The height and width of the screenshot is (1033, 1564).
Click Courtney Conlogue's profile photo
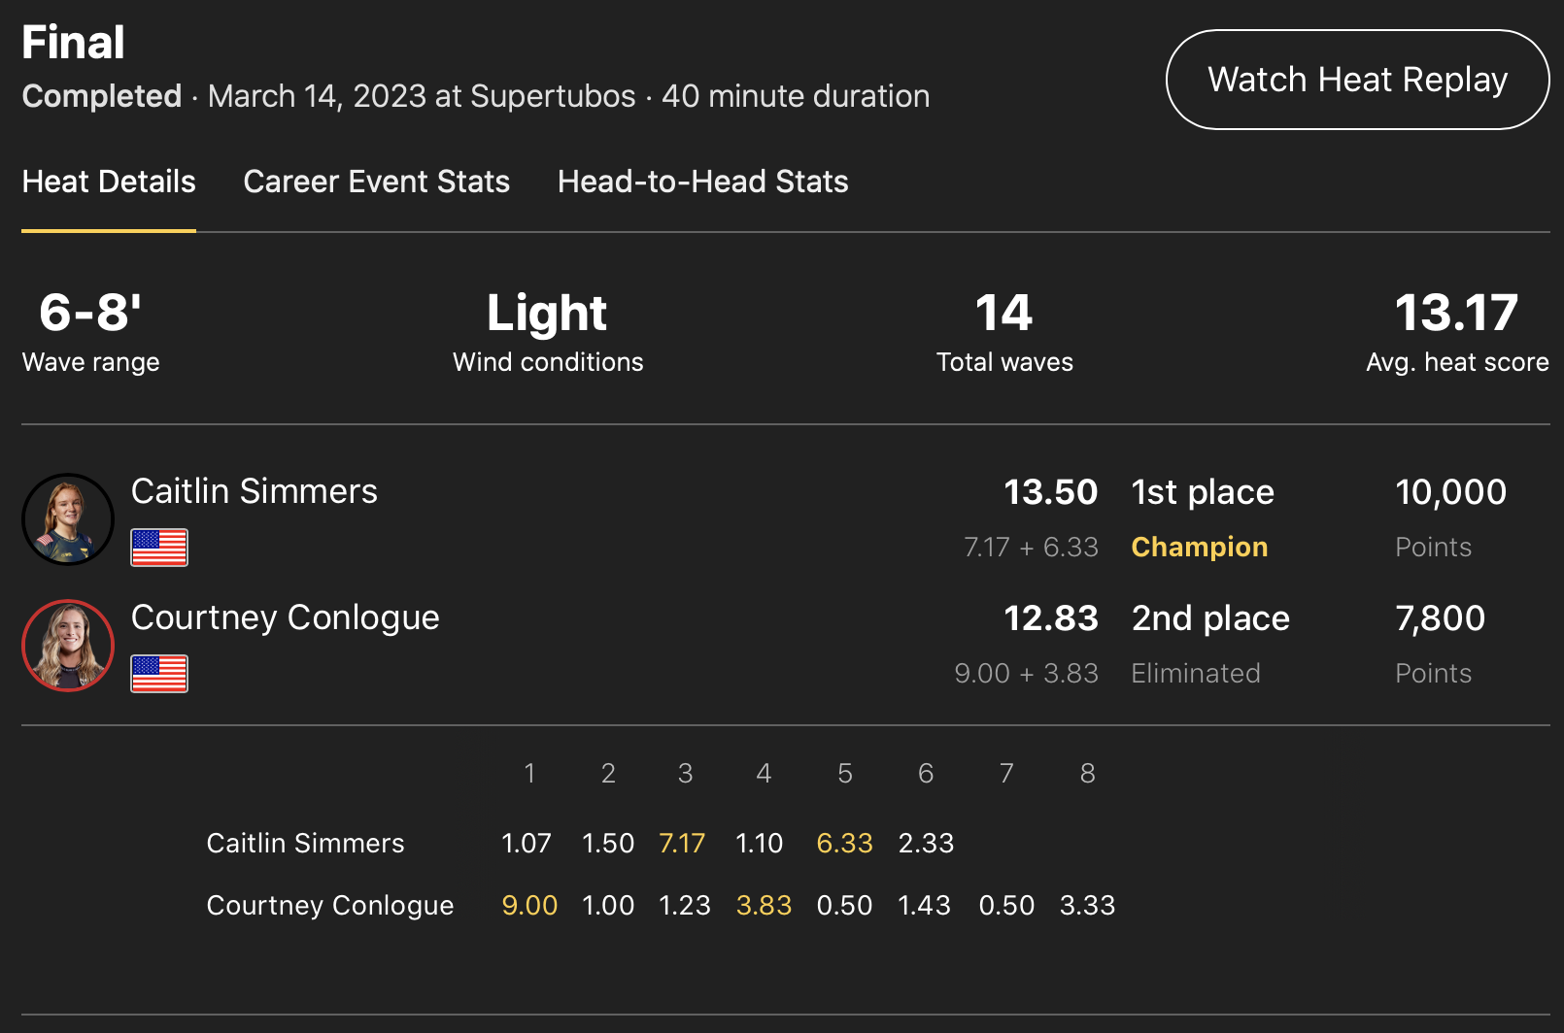[68, 646]
